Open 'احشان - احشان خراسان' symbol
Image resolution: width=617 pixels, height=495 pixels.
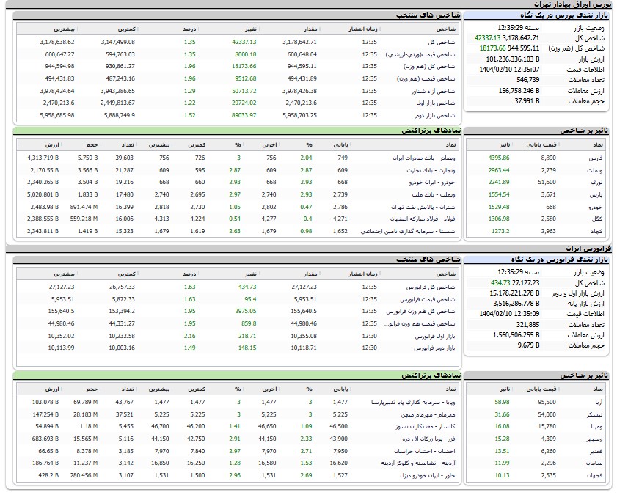point(425,451)
